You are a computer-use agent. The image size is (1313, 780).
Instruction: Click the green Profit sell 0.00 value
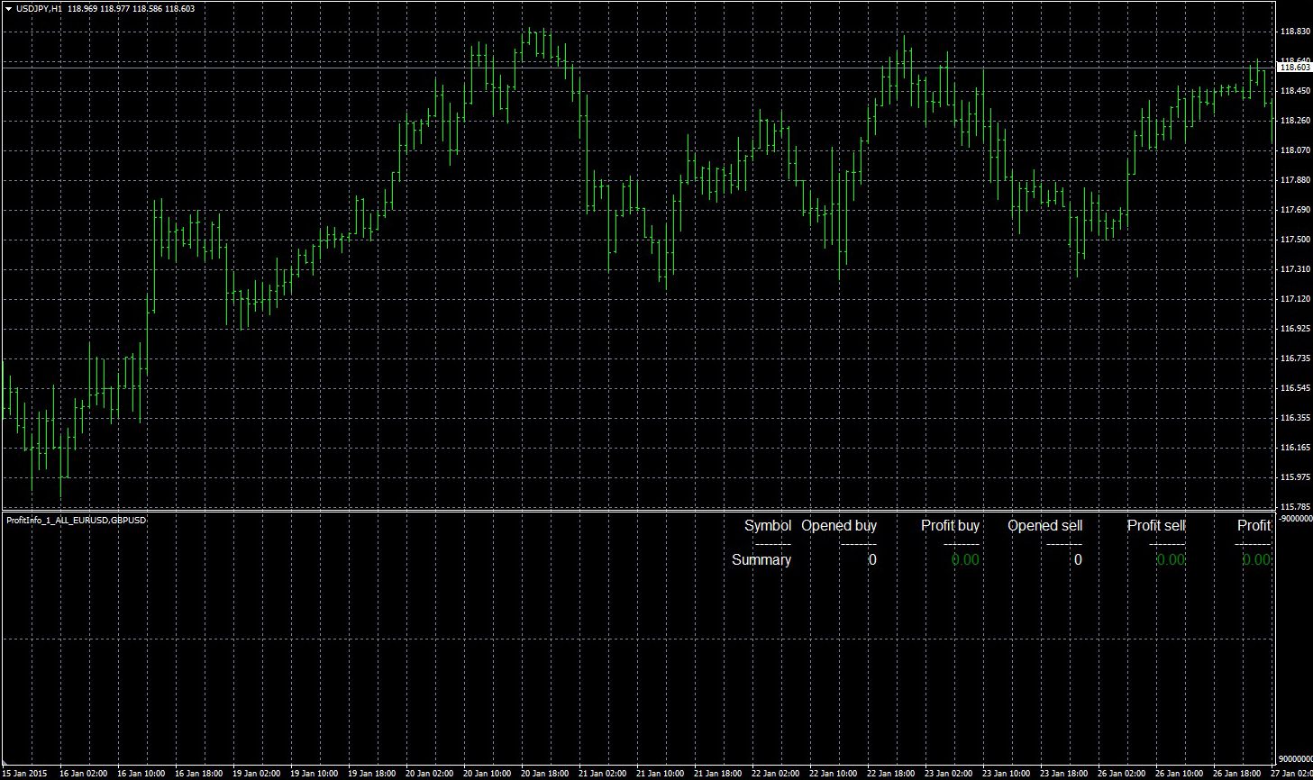coord(1171,559)
